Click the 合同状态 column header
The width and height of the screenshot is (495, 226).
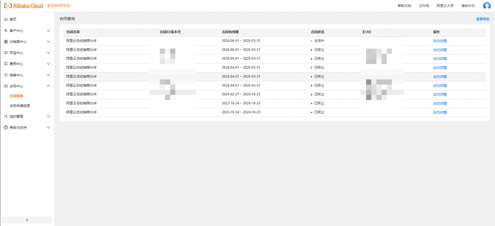point(318,32)
